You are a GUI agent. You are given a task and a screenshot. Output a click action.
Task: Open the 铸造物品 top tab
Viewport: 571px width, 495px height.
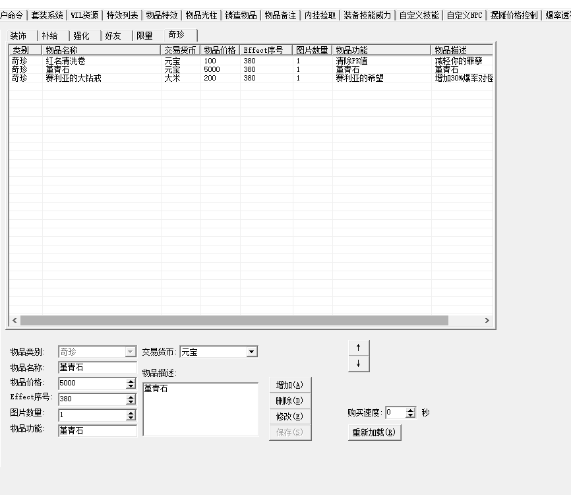tap(241, 15)
